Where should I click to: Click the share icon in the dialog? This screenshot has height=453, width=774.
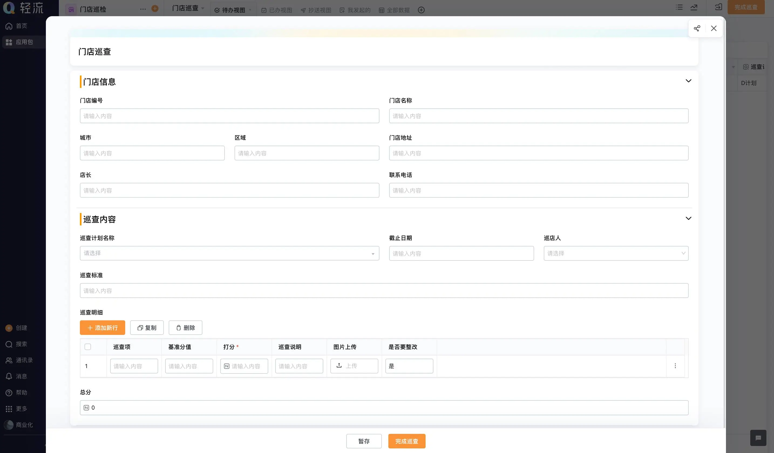point(697,29)
